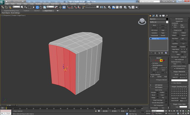The height and width of the screenshot is (115, 190).
Task: Check the Preserve UVs option
Action: click(x=173, y=30)
